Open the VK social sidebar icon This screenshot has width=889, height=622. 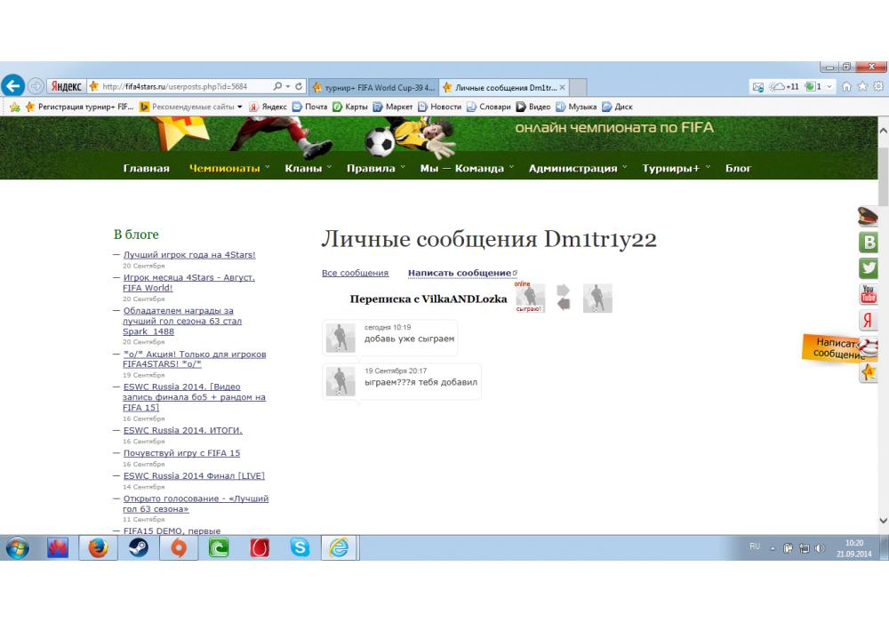869,242
